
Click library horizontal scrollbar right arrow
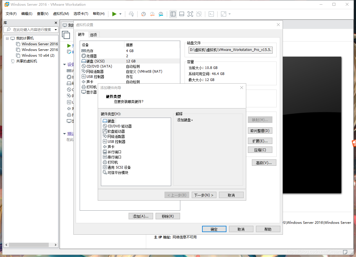coord(56,245)
